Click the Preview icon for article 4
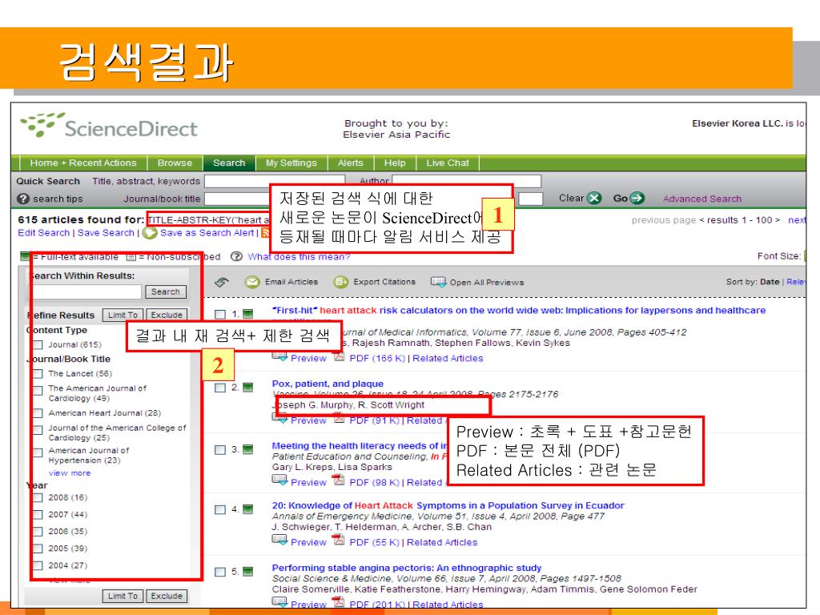This screenshot has width=820, height=615. (x=279, y=541)
